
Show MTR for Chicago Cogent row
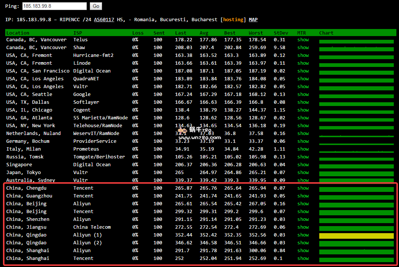tap(303, 110)
